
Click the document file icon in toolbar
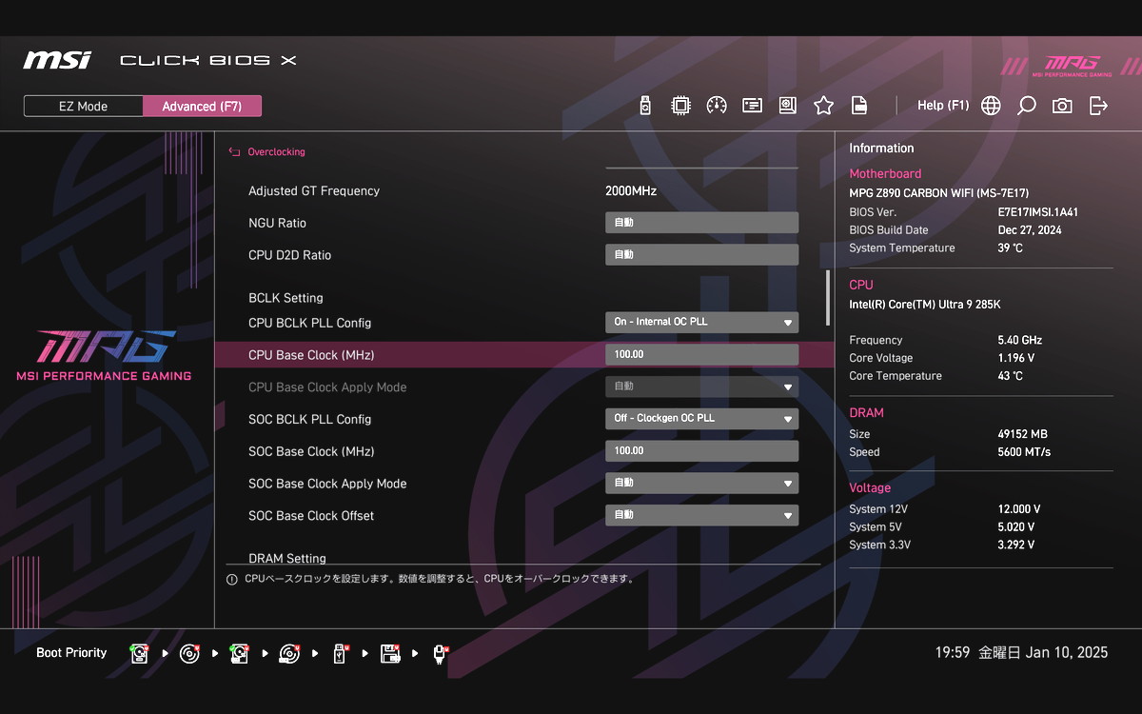pos(858,106)
